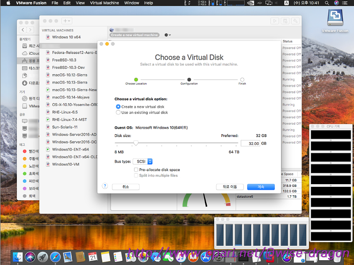Click the wrench settings button in library toolbar
This screenshot has width=354, height=265.
[295, 21]
